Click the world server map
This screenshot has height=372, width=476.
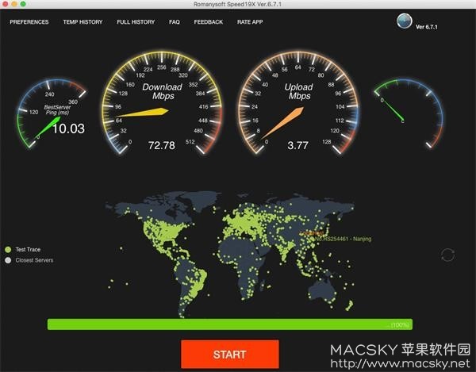point(230,253)
